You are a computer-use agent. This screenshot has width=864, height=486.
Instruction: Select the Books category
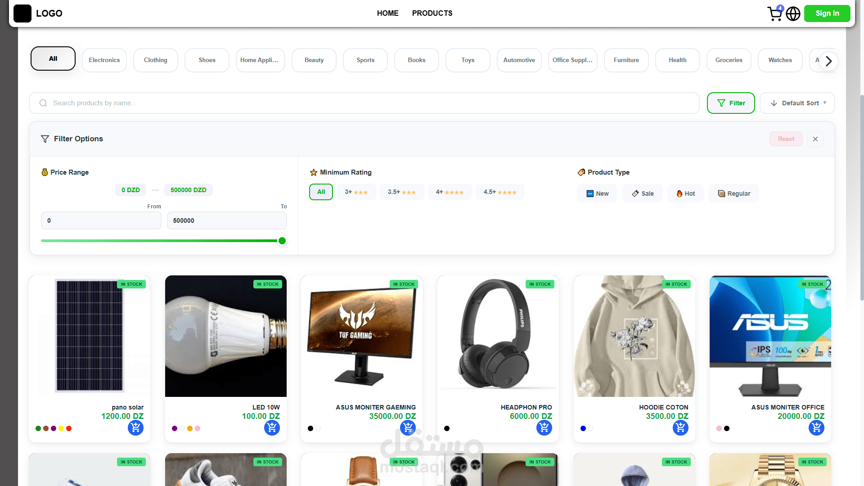[x=417, y=60]
